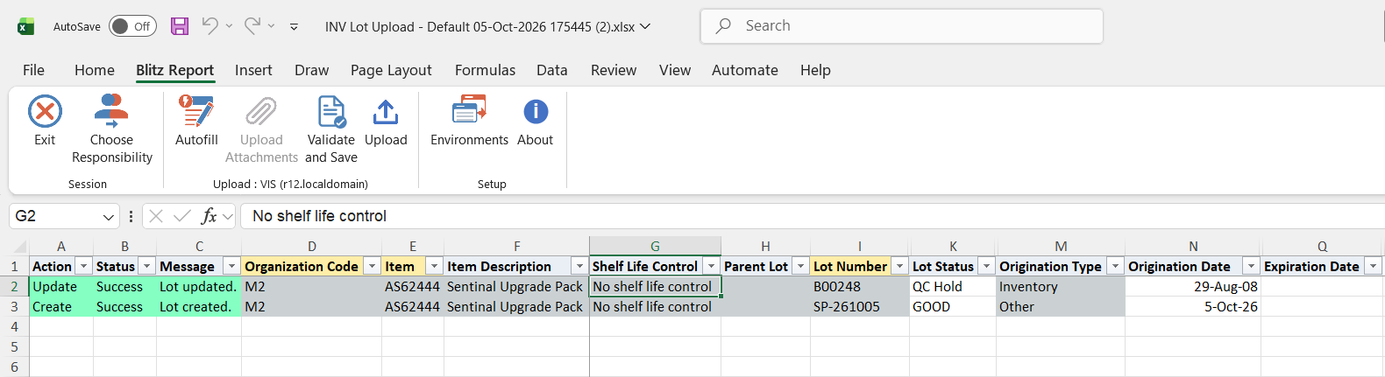
Task: Click the Upload arrow icon
Action: (386, 112)
